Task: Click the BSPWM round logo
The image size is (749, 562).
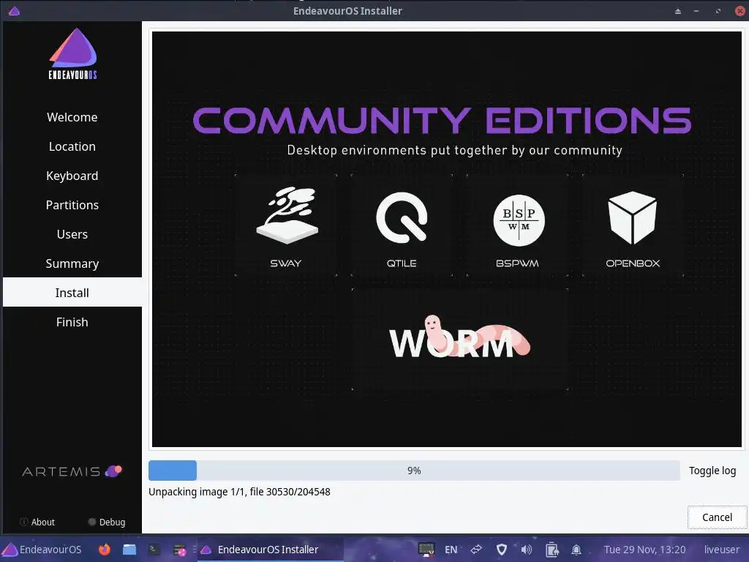Action: (519, 220)
